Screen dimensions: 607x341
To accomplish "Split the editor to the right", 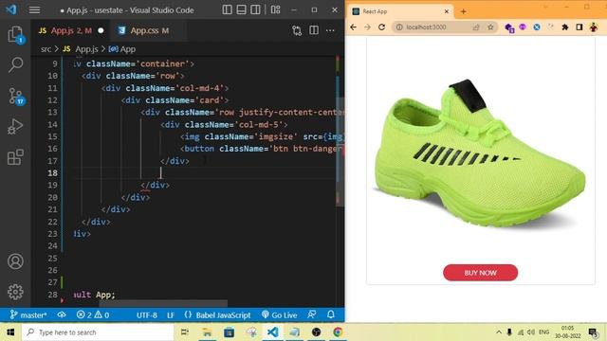I will tap(314, 30).
